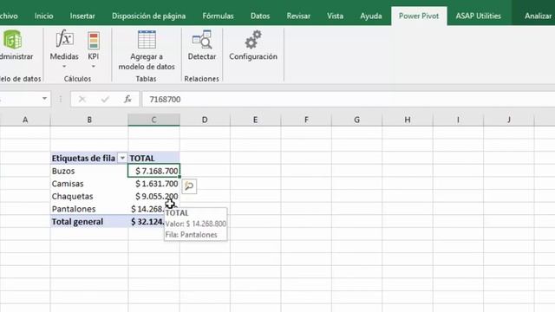Select the cell with $ 7.168.700
555x312 pixels.
tap(154, 171)
